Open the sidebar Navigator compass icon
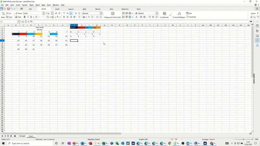This screenshot has height=146, width=260. click(x=257, y=41)
